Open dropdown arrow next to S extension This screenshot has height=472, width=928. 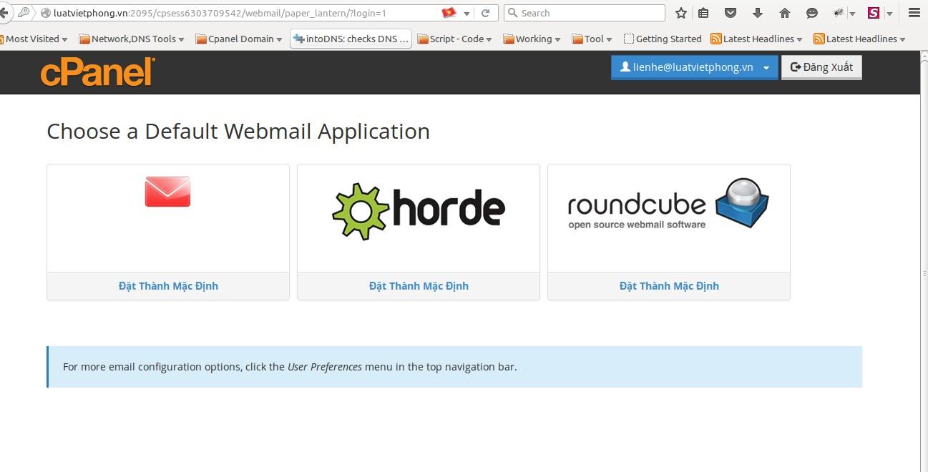point(889,14)
